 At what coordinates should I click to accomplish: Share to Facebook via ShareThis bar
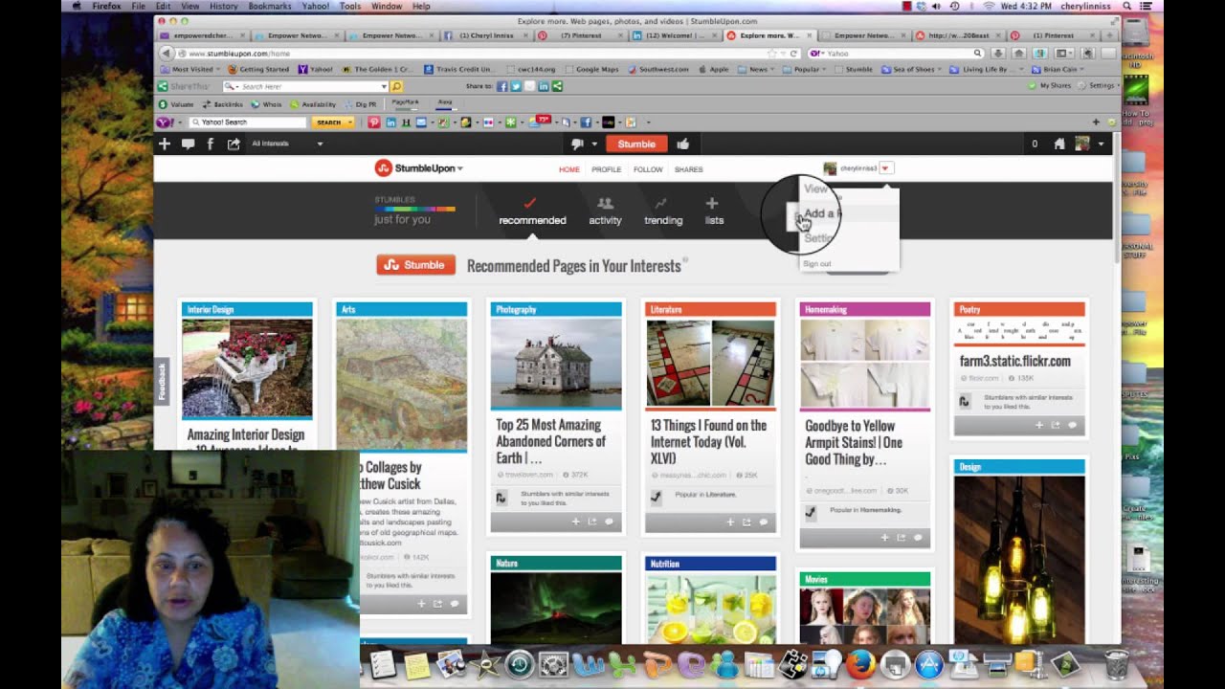click(502, 86)
